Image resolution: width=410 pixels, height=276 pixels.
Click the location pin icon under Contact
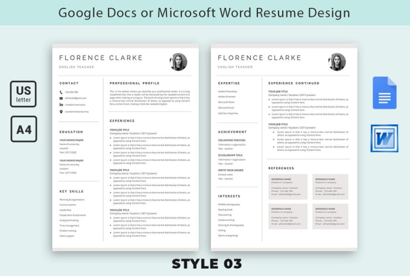(x=61, y=112)
